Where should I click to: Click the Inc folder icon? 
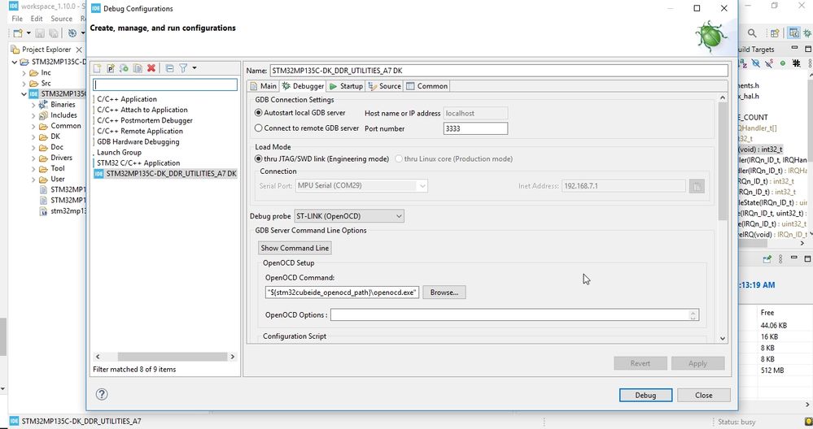[34, 73]
